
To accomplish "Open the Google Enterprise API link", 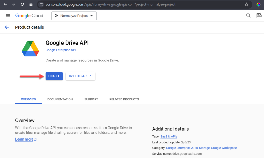I will coord(60,50).
